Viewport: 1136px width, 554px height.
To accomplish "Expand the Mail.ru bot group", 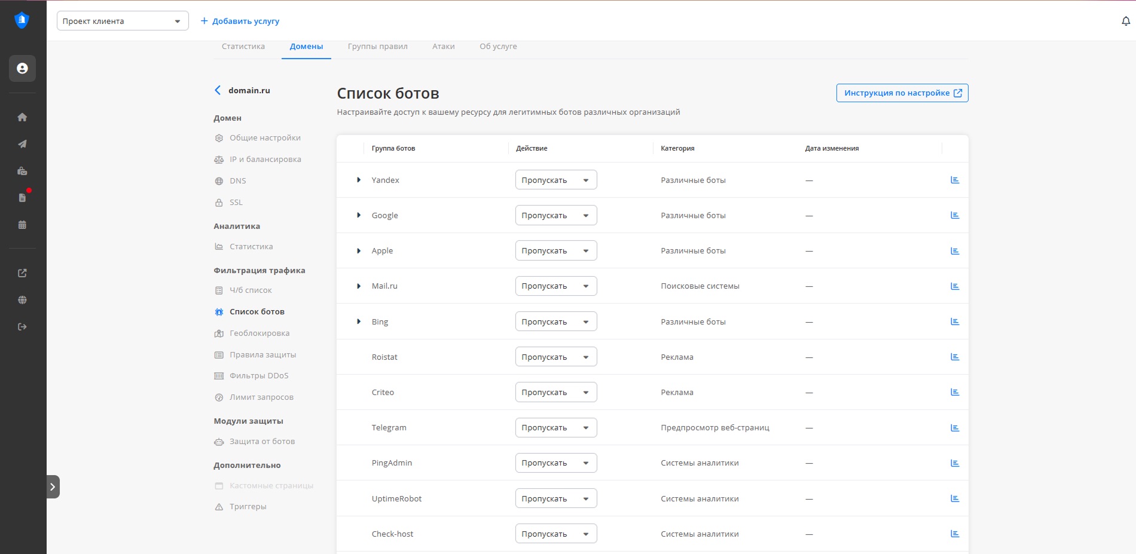I will pos(359,286).
